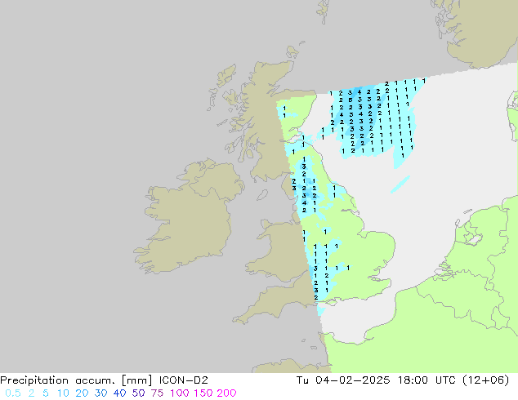
Task: Click the legend value 30
Action: (100, 393)
